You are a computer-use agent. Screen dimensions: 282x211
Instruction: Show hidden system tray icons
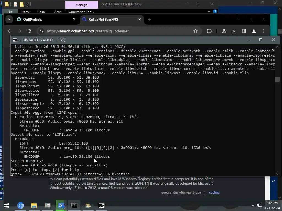tap(253, 206)
